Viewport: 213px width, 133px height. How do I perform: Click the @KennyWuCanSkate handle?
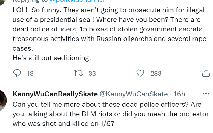pyautogui.click(x=133, y=94)
